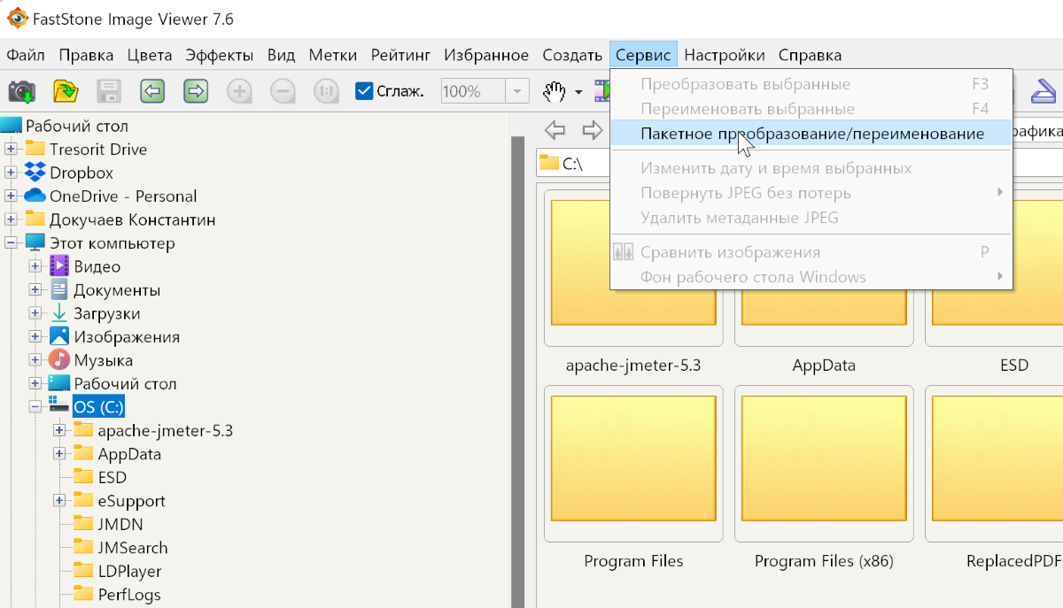Toggle the Сглаж. smoothing checkbox
Screen dimensions: 1063x608
363,91
